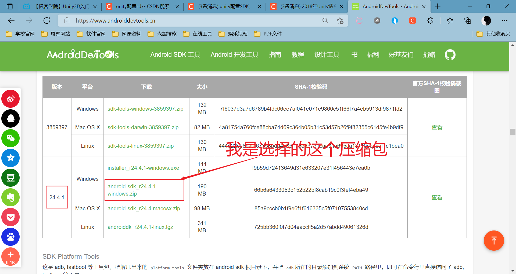516x274 pixels.
Task: Open browser settings and more menu
Action: coord(504,21)
